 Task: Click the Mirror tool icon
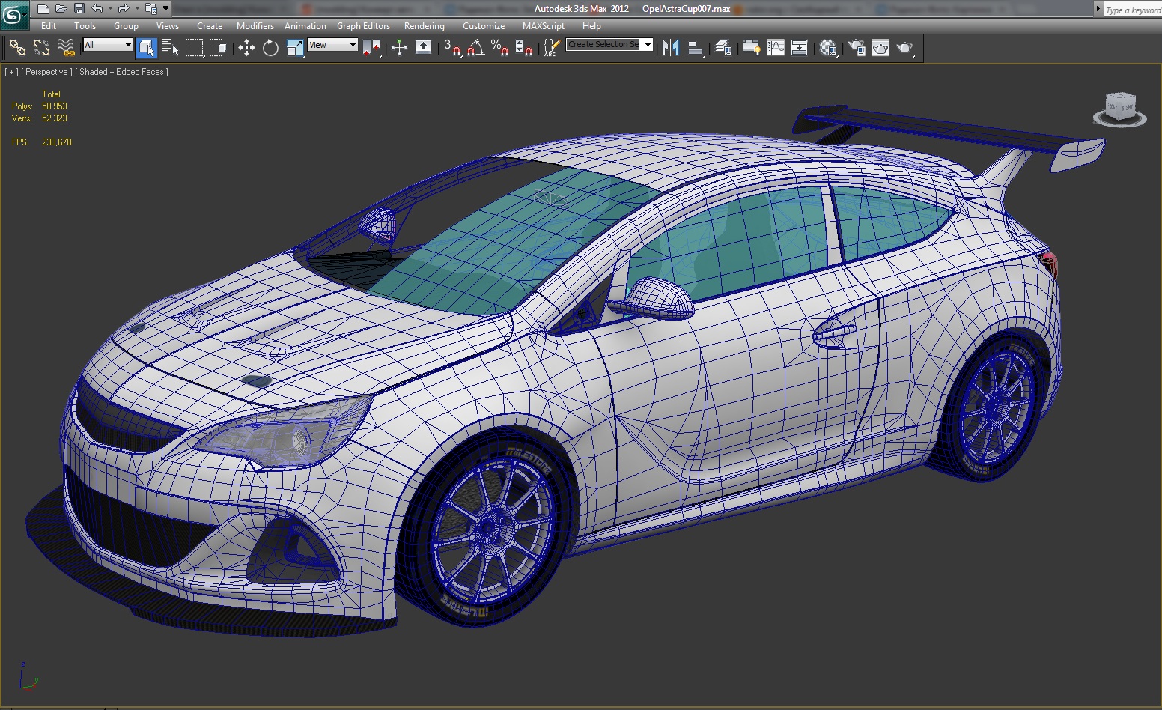tap(670, 48)
